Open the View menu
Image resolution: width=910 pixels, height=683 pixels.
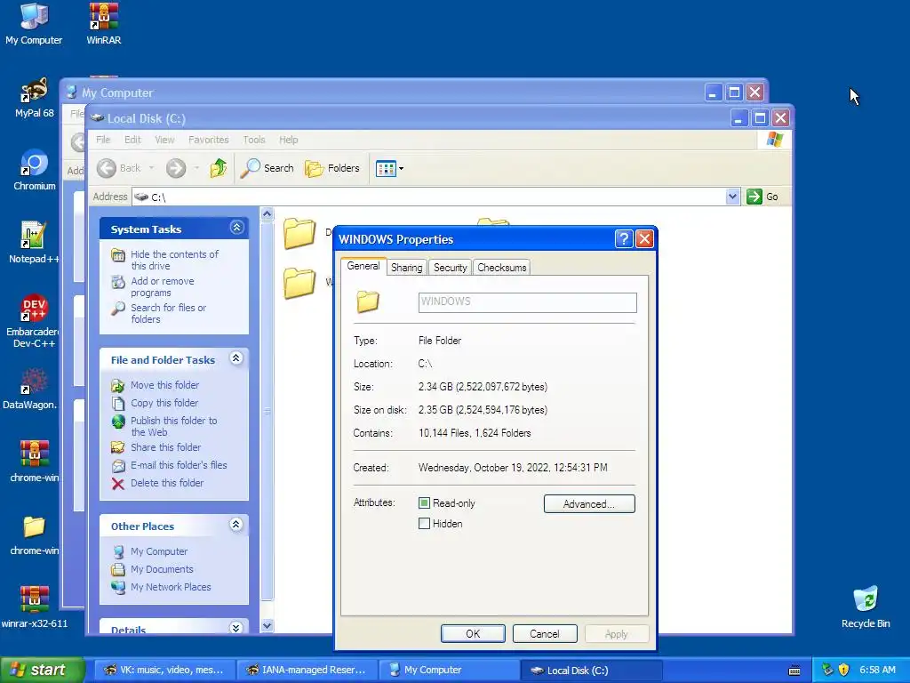tap(164, 140)
